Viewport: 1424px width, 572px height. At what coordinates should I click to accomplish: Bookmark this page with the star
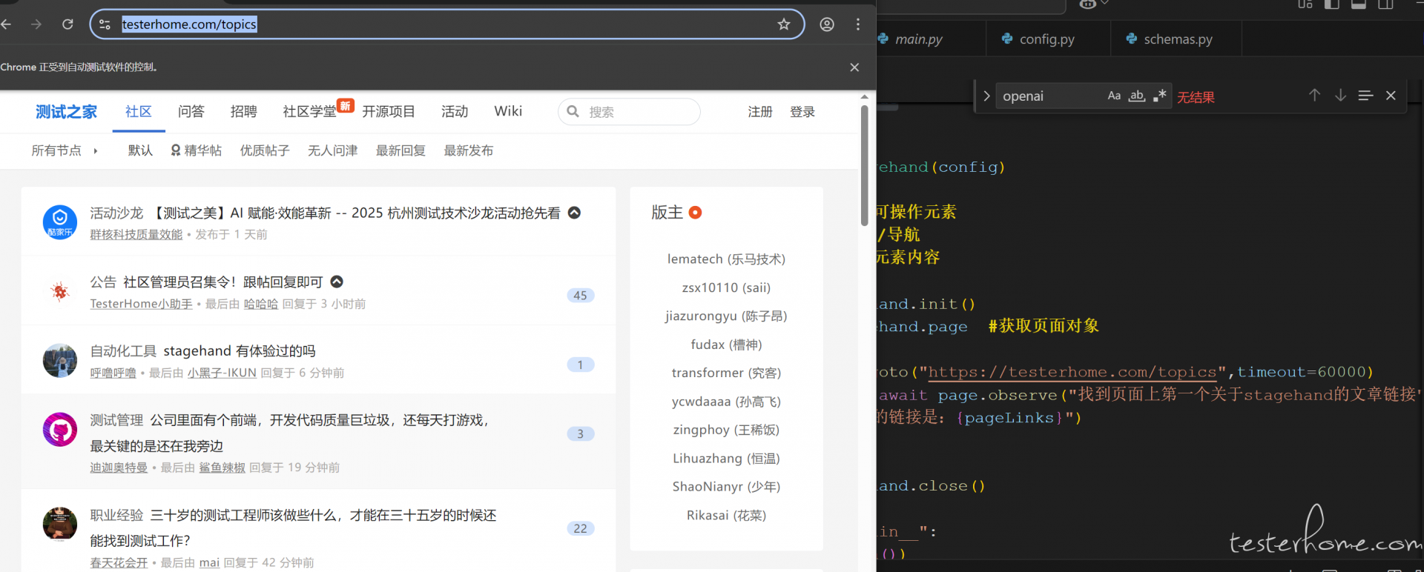[784, 24]
